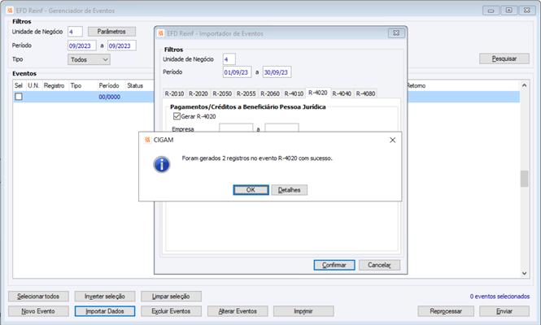
Task: Click the events list scrollbar thumb
Action: [525, 179]
